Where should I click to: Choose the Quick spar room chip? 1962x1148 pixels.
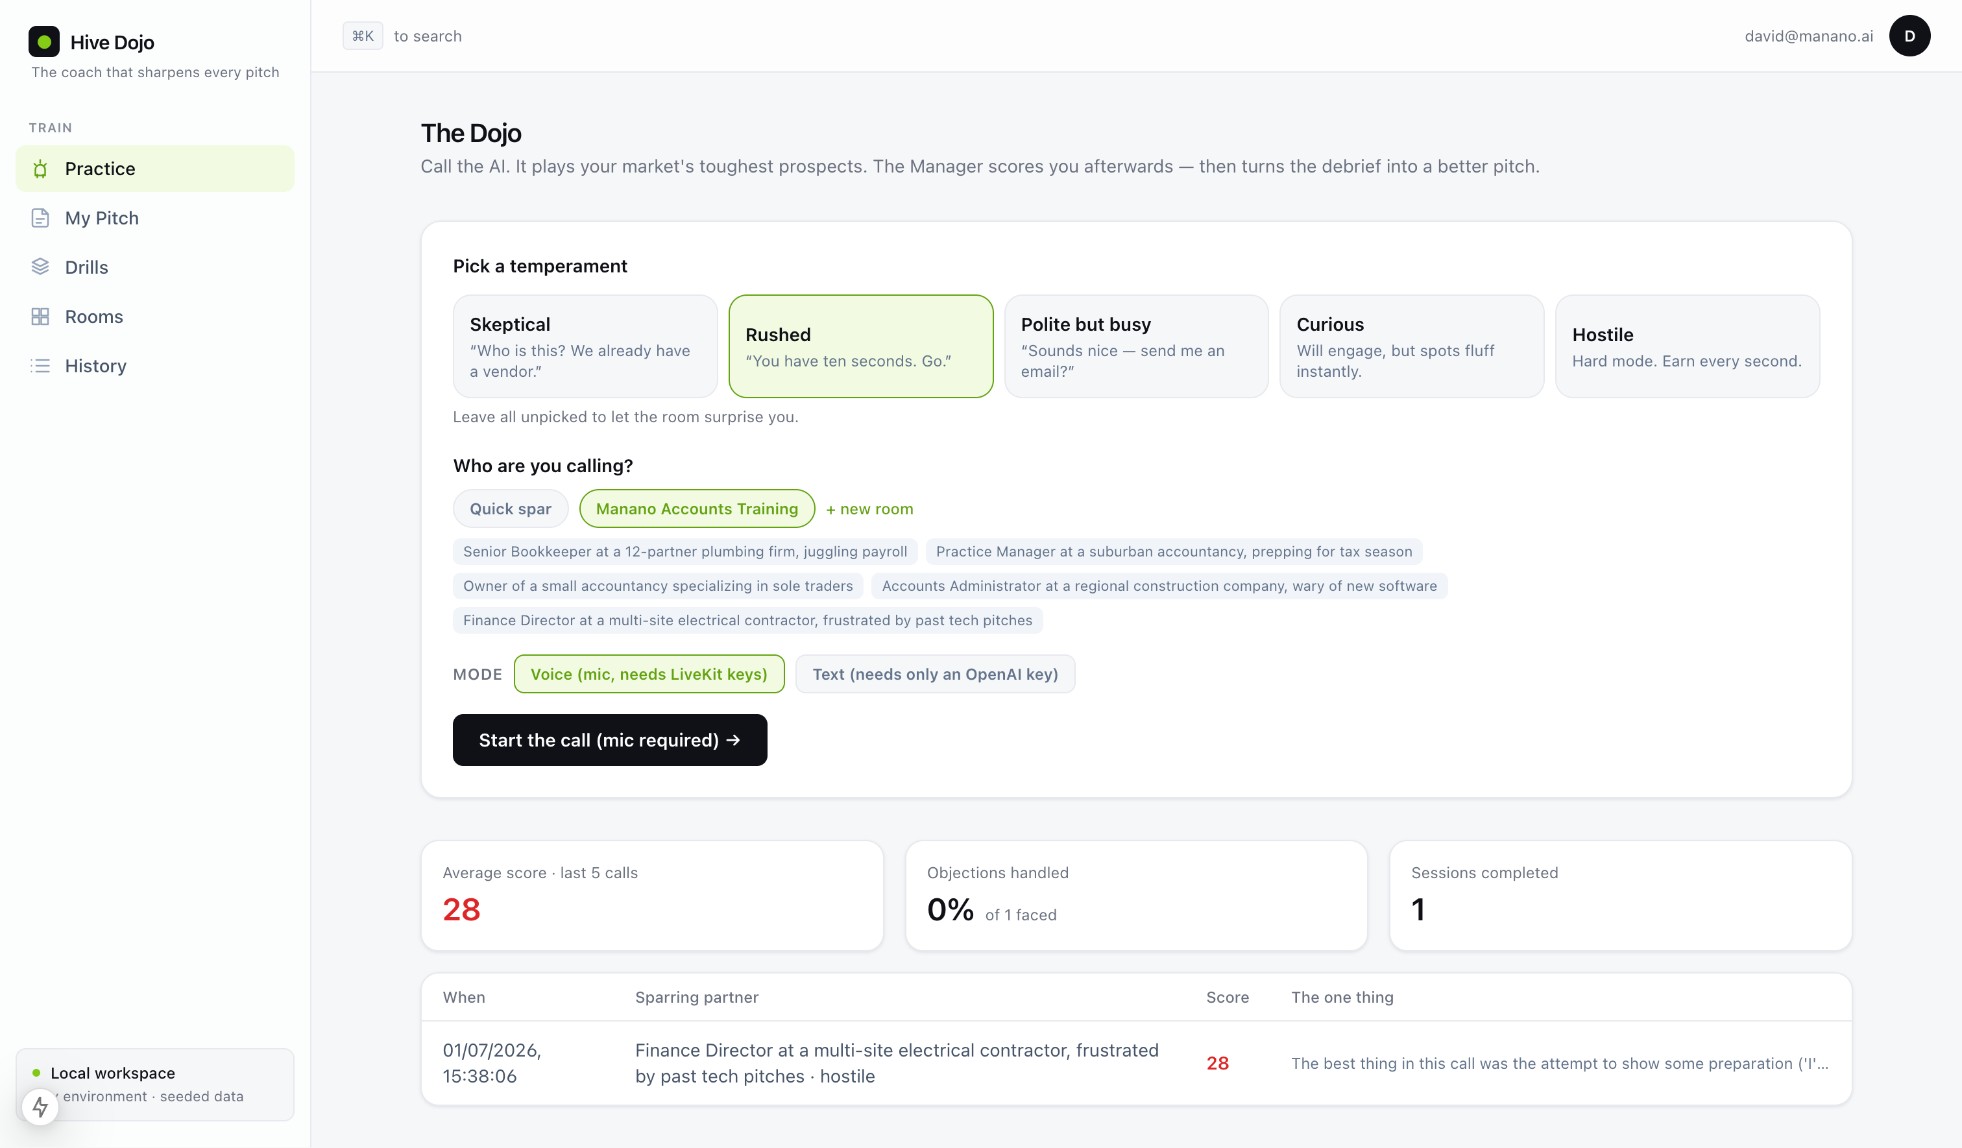[x=510, y=509]
